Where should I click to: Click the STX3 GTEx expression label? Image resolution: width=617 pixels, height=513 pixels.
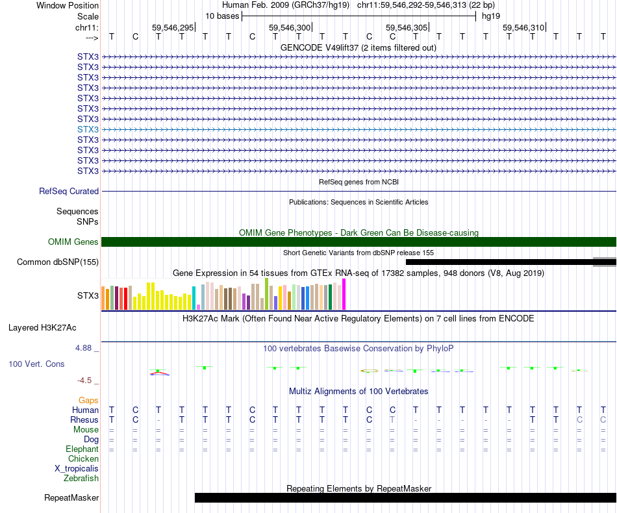click(x=88, y=295)
